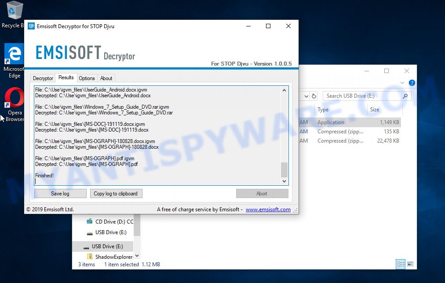Select the Compressed file row of 135 KB

click(350, 132)
